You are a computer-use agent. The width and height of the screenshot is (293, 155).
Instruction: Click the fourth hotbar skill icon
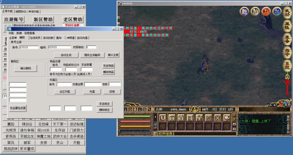tap(190, 118)
